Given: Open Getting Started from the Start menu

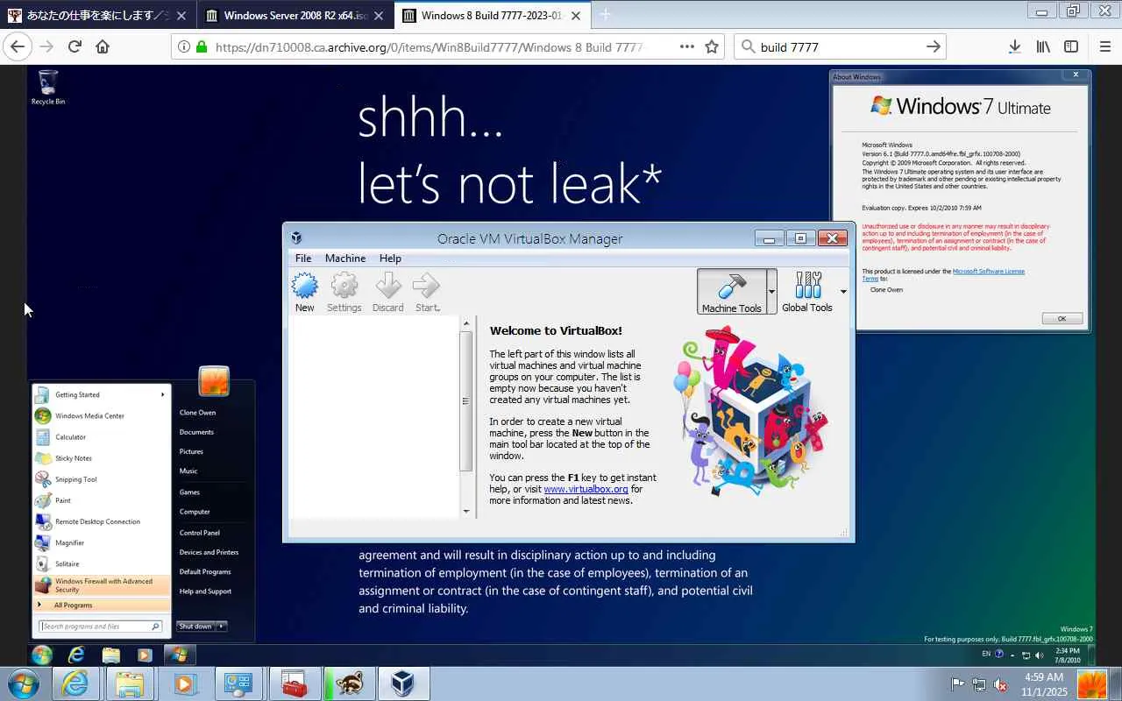Looking at the screenshot, I should [x=102, y=395].
